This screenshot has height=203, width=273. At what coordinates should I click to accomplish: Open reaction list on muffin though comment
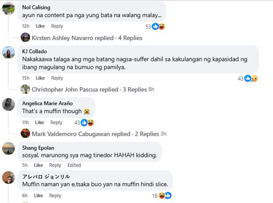(84, 123)
